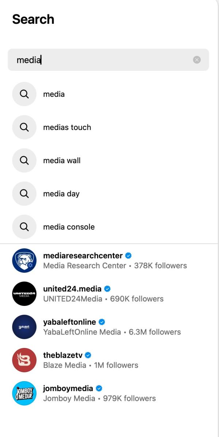Click the Jomboy Media profile avatar
The image size is (219, 437).
24,393
